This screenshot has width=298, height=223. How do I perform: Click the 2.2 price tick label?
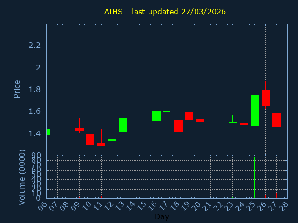click(x=35, y=46)
